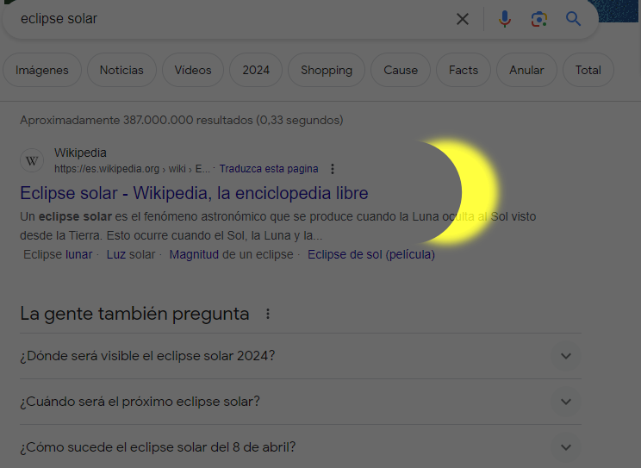Click the Aproximadamente 387.000.000 resultados text

tap(182, 121)
